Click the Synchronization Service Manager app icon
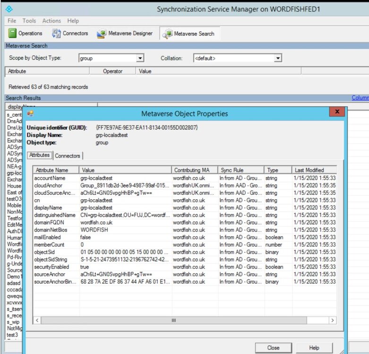The height and width of the screenshot is (354, 369). (x=9, y=9)
